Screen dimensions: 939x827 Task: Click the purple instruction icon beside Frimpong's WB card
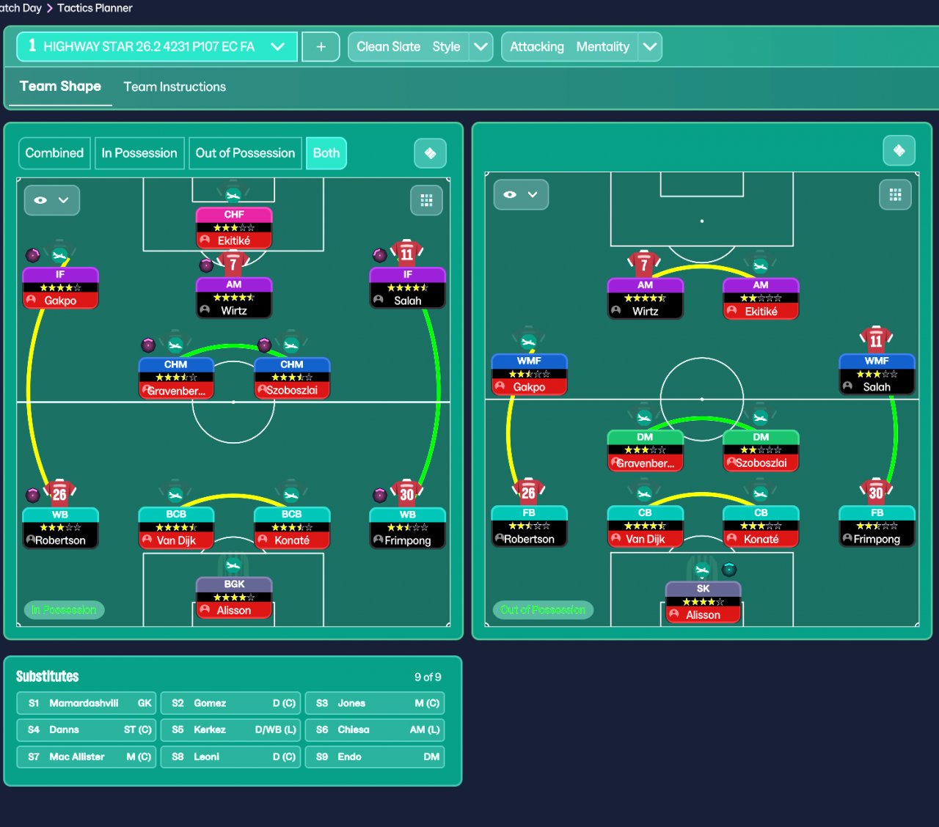point(380,495)
